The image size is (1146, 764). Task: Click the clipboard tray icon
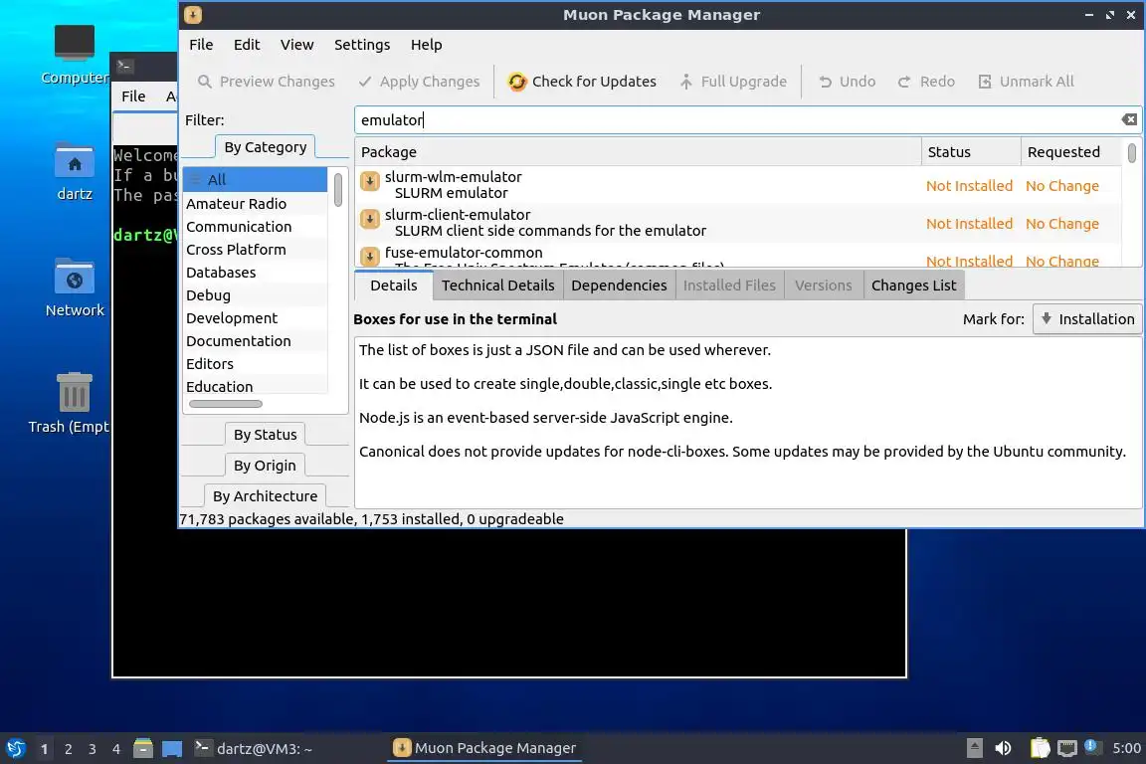coord(1040,748)
